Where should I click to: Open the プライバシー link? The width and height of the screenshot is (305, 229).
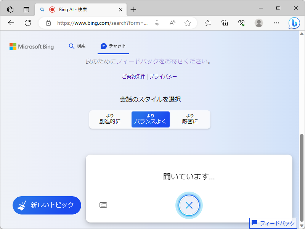click(x=164, y=76)
